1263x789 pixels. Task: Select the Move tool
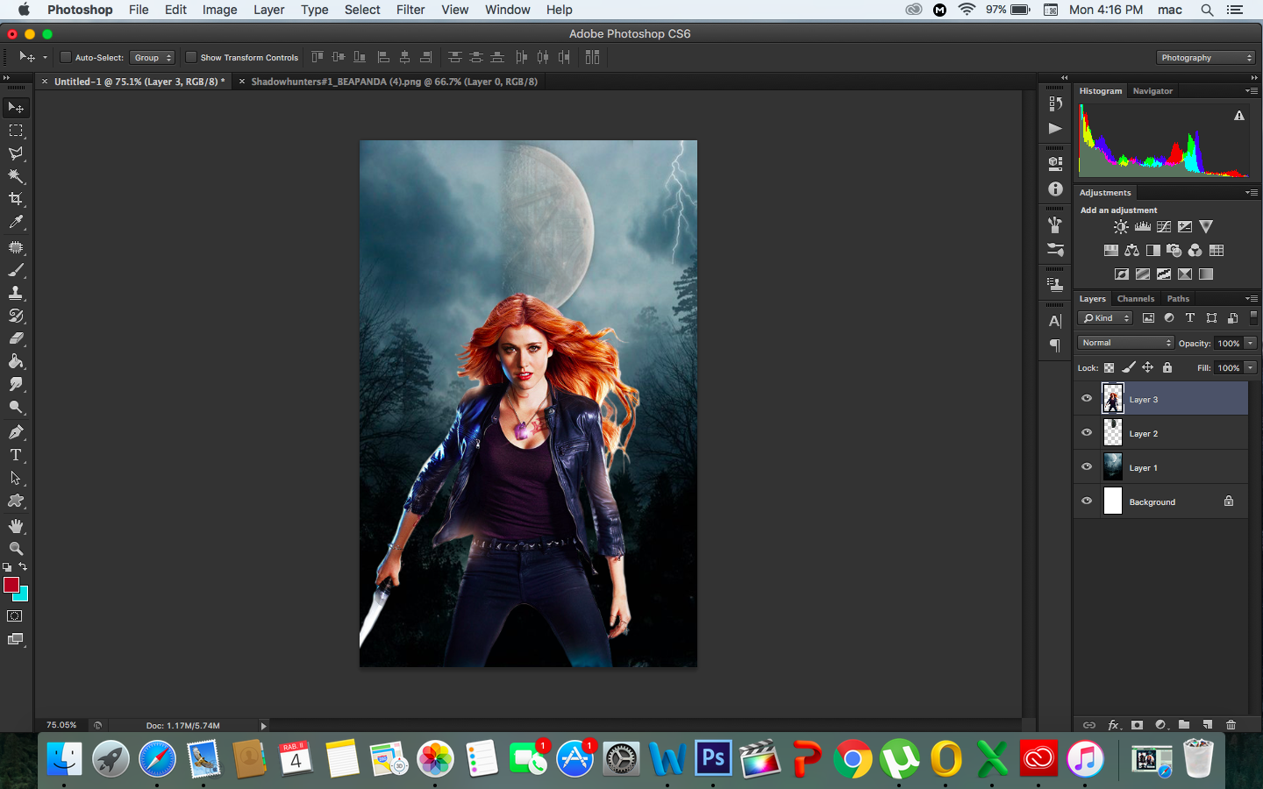[x=16, y=107]
